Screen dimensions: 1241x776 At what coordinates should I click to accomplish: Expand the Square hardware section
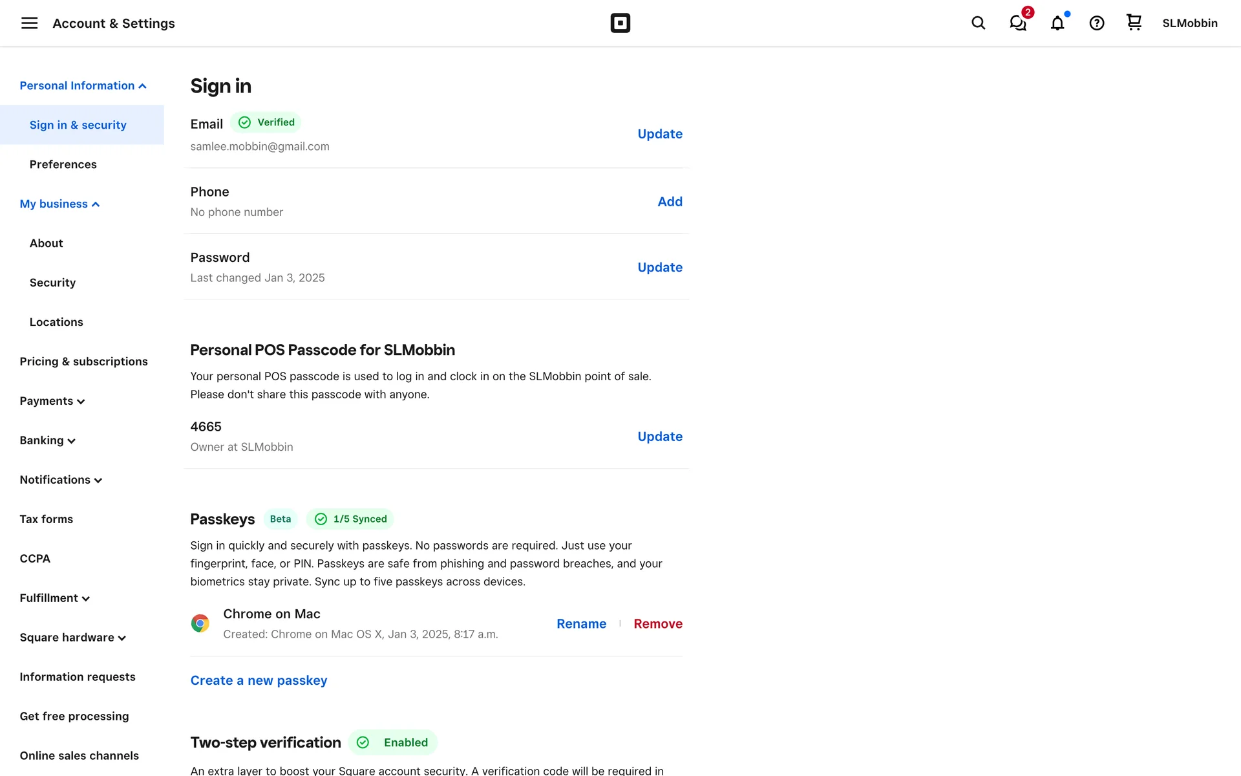[72, 638]
